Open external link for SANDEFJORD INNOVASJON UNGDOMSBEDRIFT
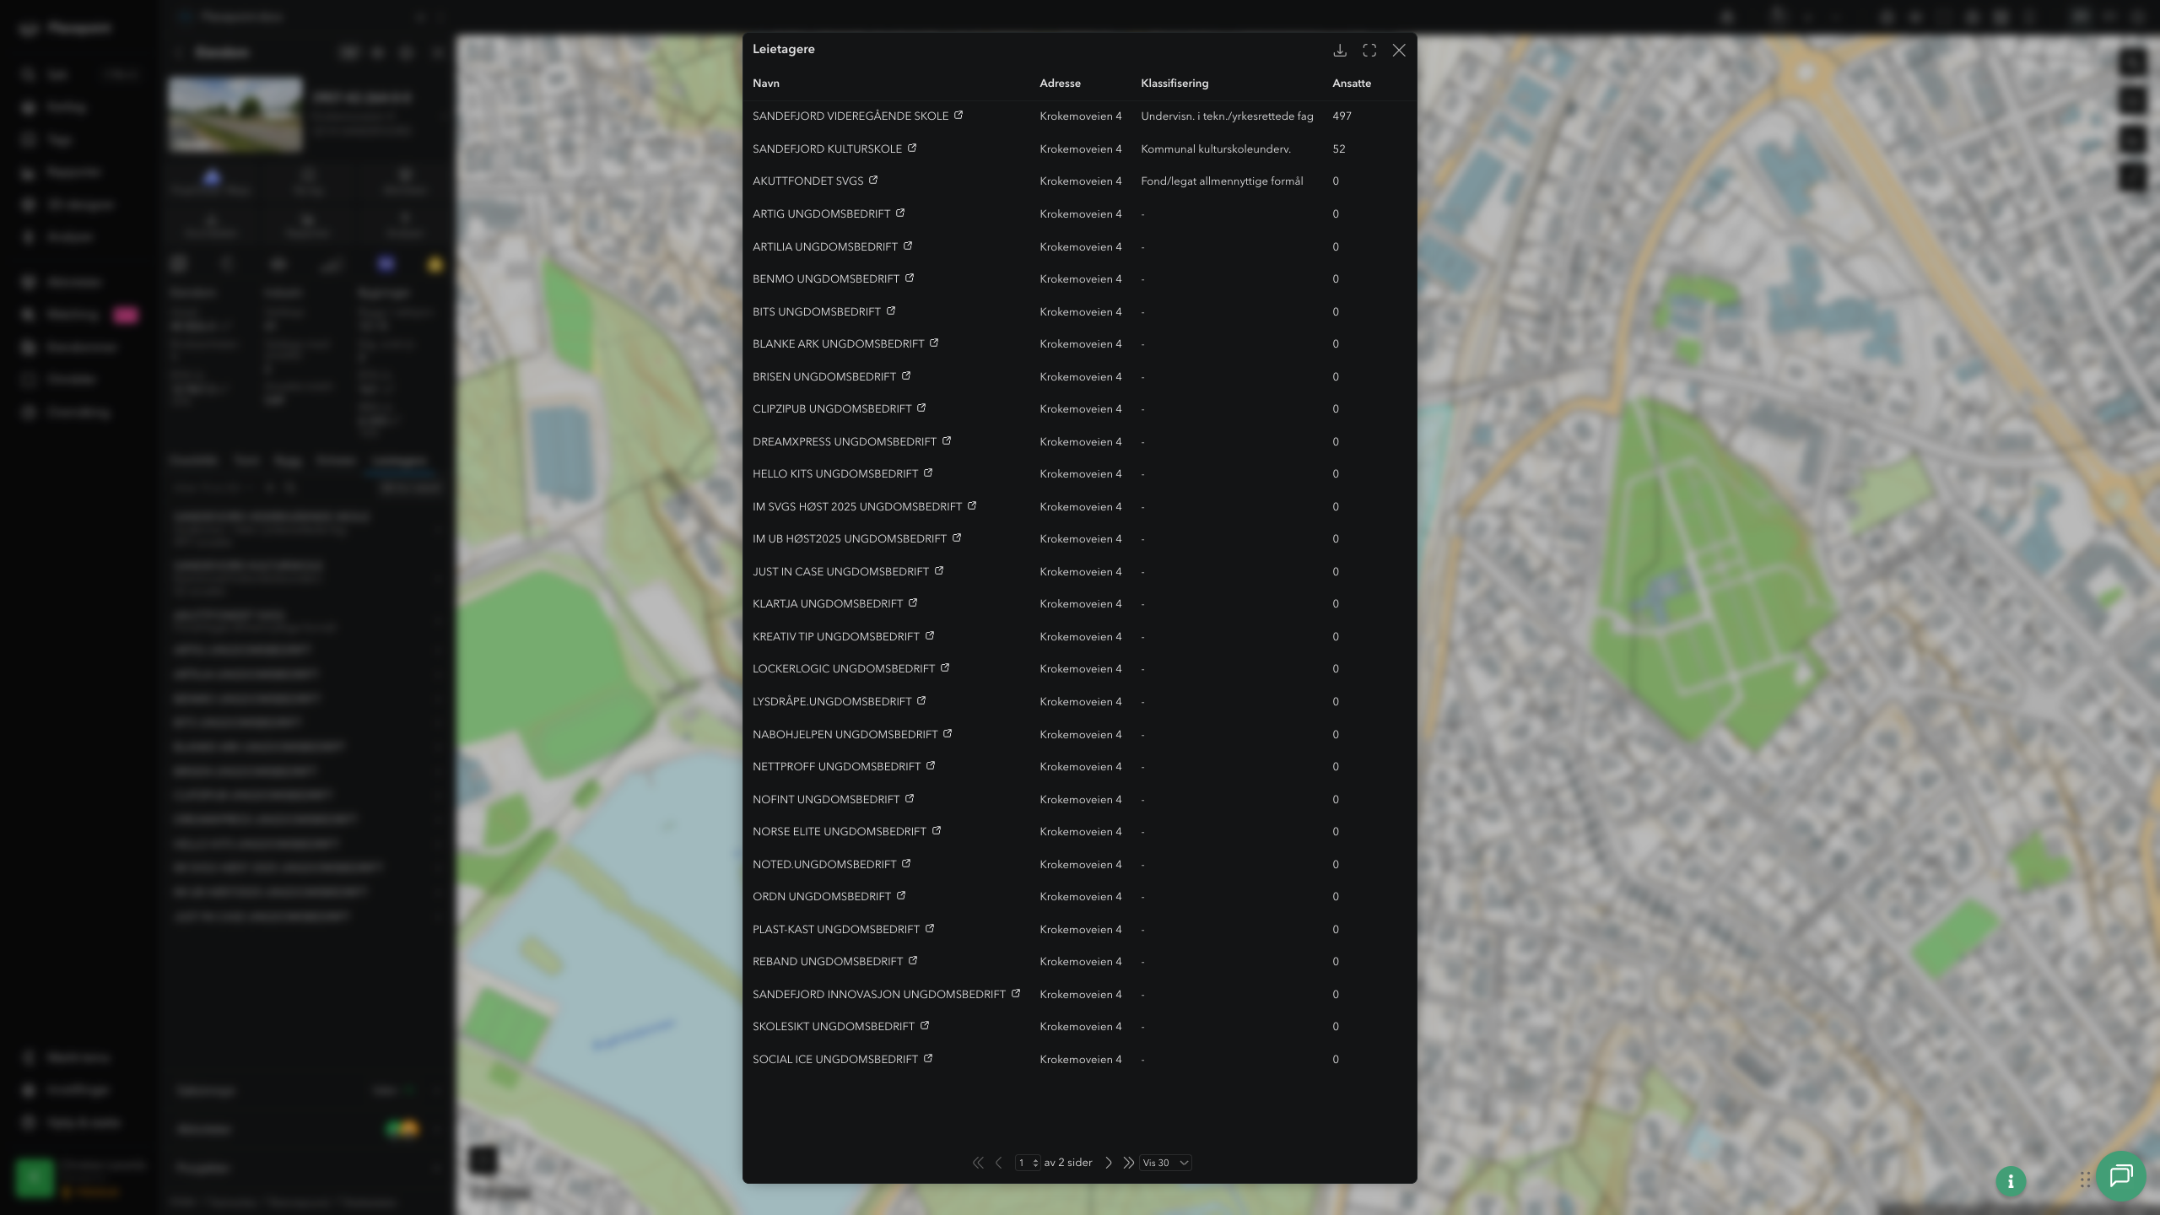This screenshot has height=1215, width=2160. coord(1016,994)
